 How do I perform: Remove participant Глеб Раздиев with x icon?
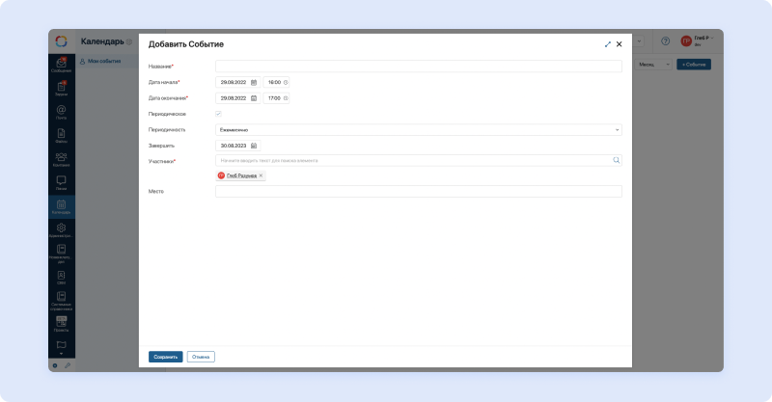pyautogui.click(x=261, y=175)
